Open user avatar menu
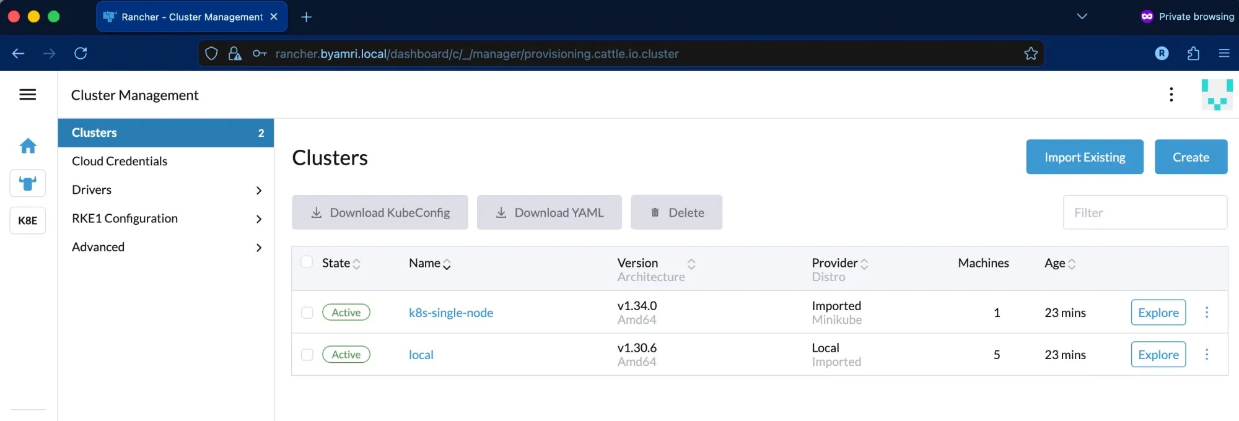The image size is (1239, 421). pos(1216,95)
